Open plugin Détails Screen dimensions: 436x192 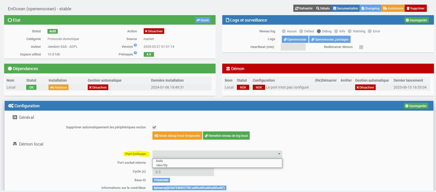pos(323,8)
